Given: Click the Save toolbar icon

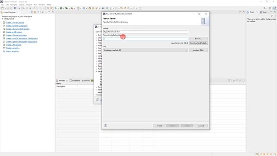Looking at the screenshot, I should point(8,8).
